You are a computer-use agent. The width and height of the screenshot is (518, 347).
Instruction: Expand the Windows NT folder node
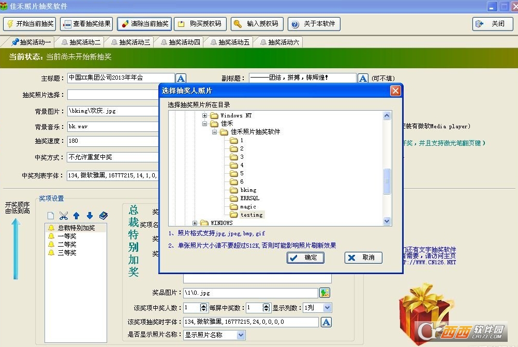point(204,115)
